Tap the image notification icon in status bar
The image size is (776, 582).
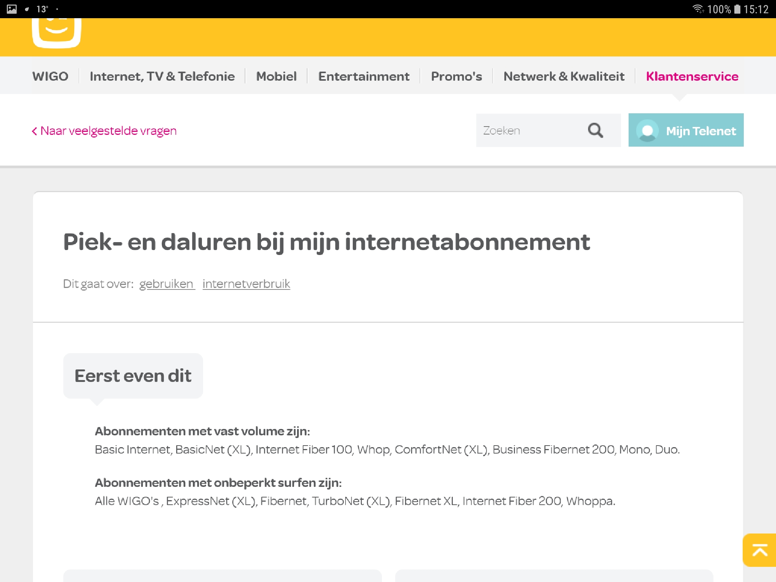coord(12,9)
